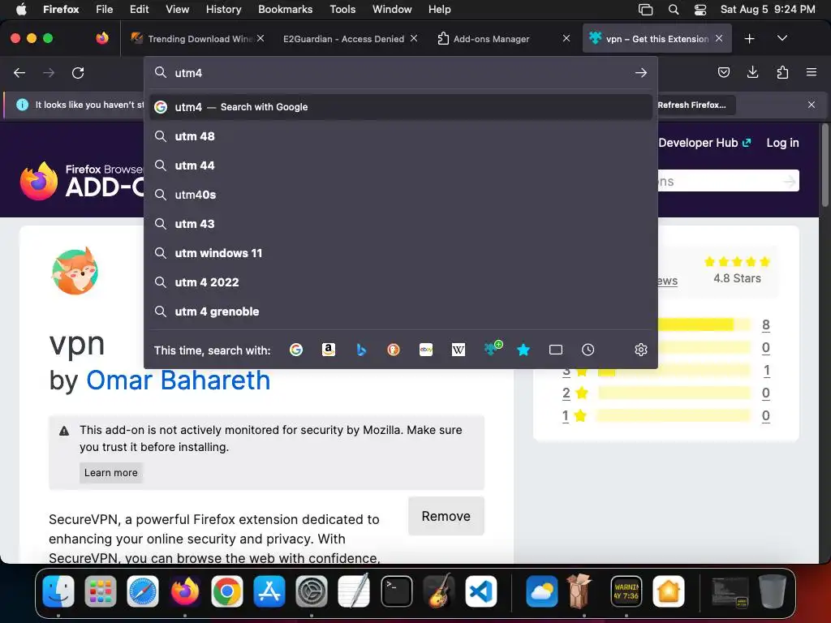This screenshot has height=623, width=831.
Task: Add the Firefox Add-ons search engine
Action: 493,349
